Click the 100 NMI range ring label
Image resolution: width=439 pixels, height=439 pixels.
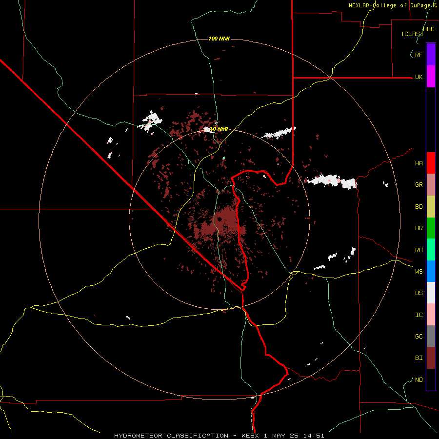click(x=219, y=39)
